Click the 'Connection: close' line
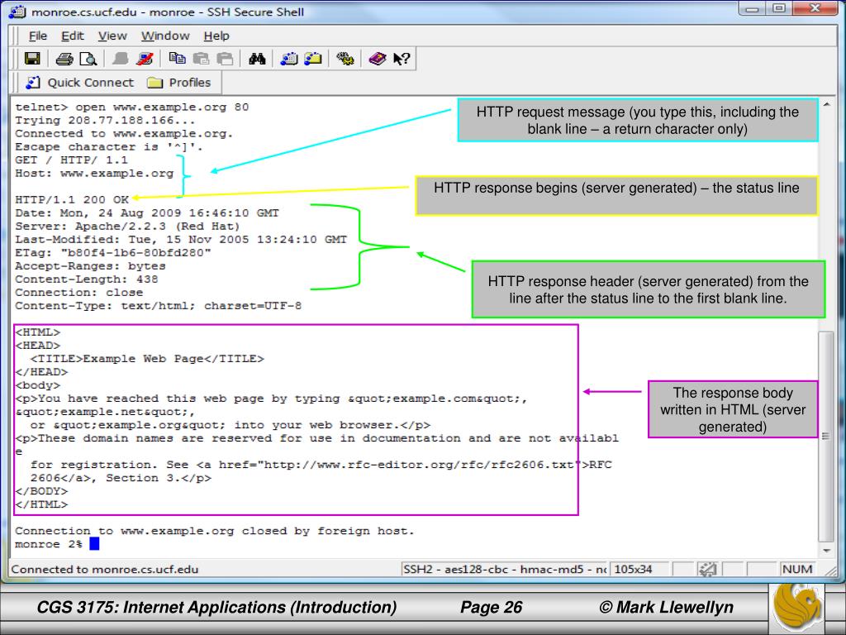The height and width of the screenshot is (635, 846). click(78, 292)
